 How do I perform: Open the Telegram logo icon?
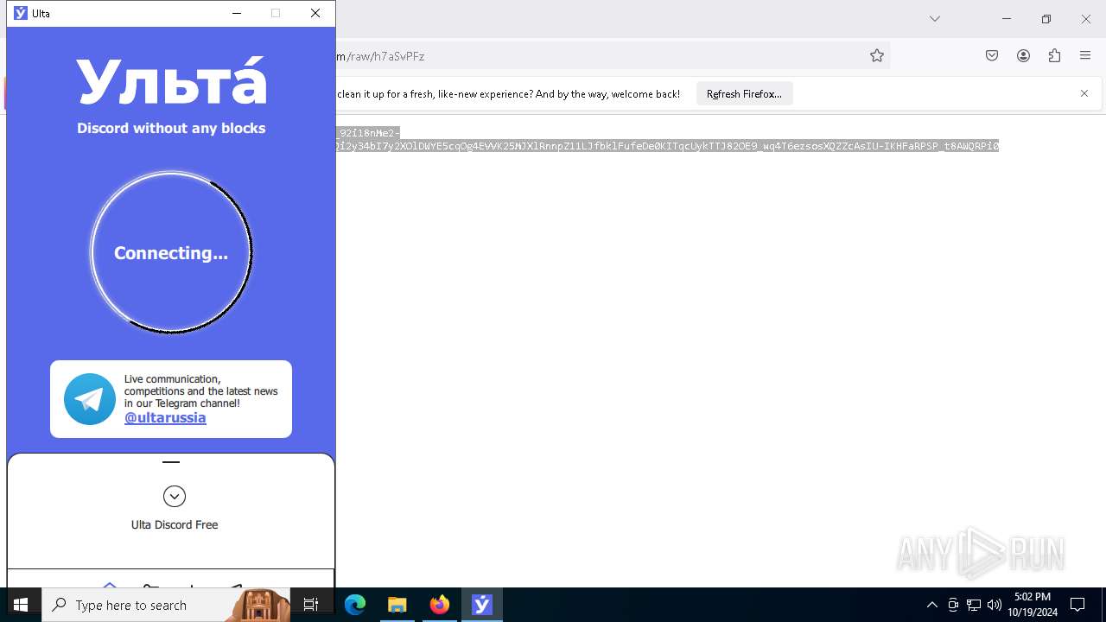coord(89,399)
